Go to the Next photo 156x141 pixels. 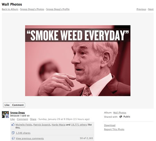tap(151, 9)
